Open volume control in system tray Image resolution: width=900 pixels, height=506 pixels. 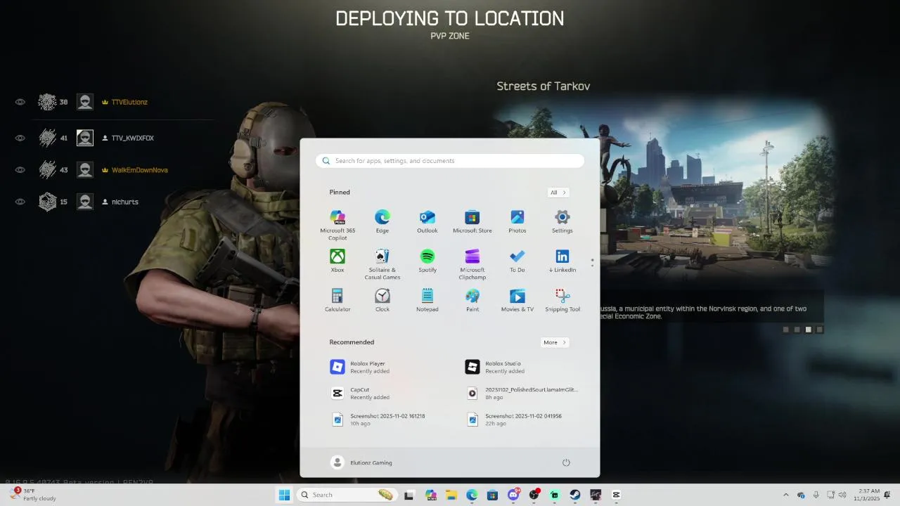click(x=842, y=495)
